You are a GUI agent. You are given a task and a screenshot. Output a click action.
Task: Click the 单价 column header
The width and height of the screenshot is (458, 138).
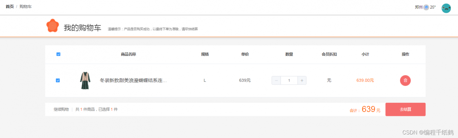coord(245,55)
